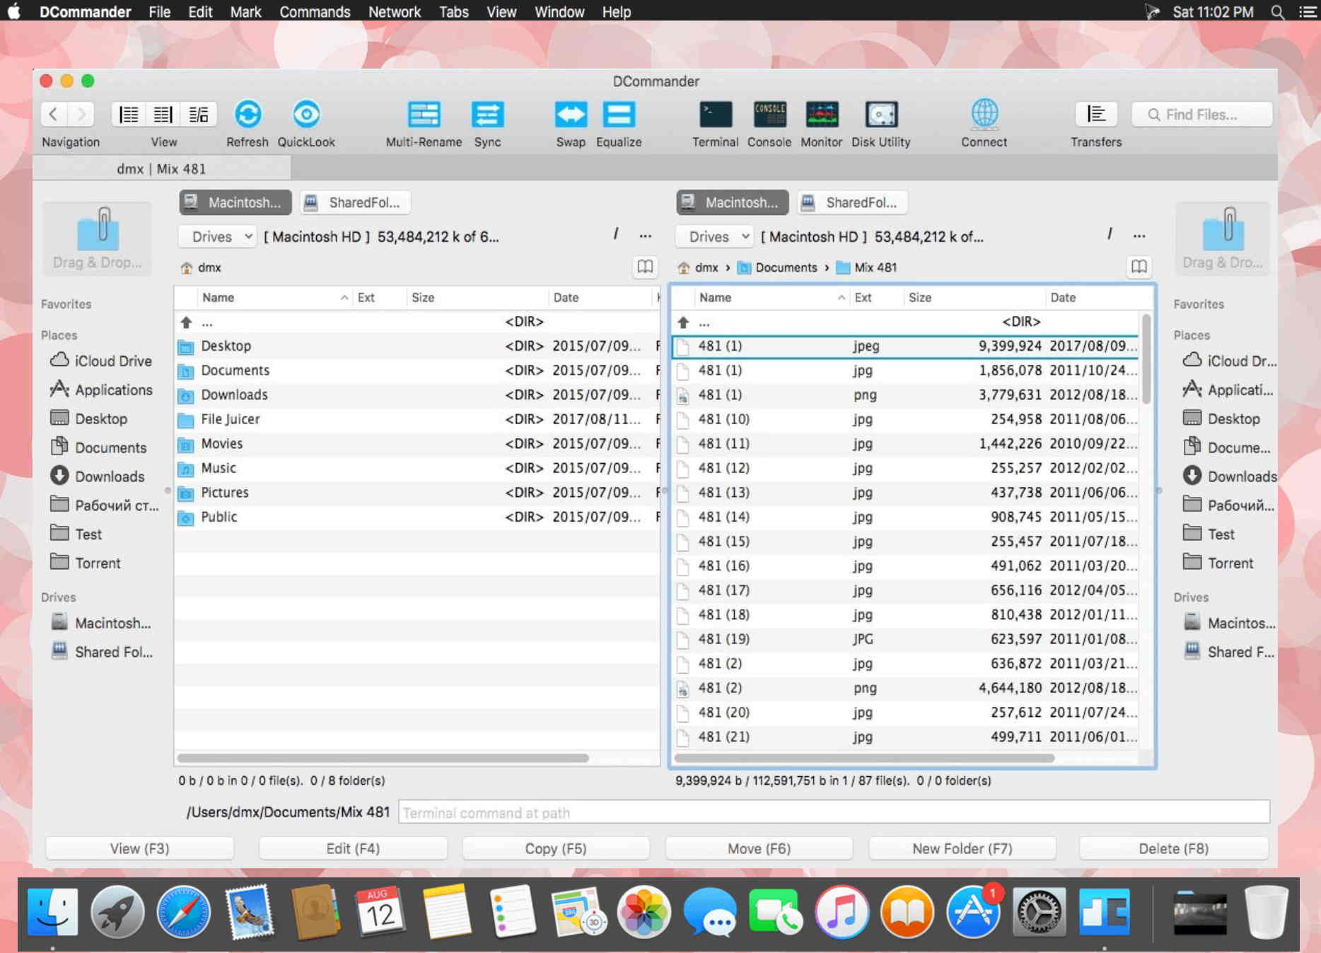Viewport: 1321px width, 953px height.
Task: Focus the terminal command input field
Action: pos(834,812)
